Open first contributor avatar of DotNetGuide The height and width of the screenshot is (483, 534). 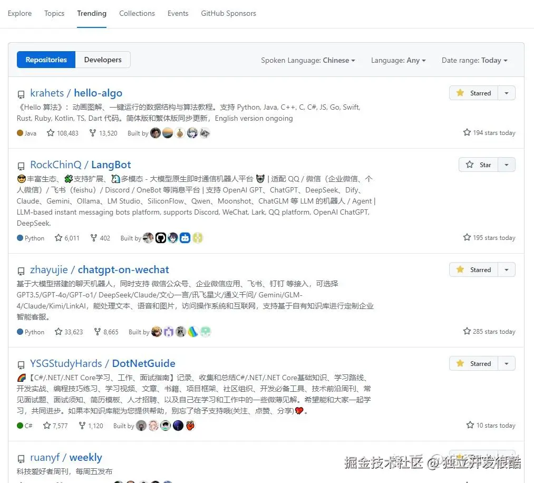(x=141, y=426)
